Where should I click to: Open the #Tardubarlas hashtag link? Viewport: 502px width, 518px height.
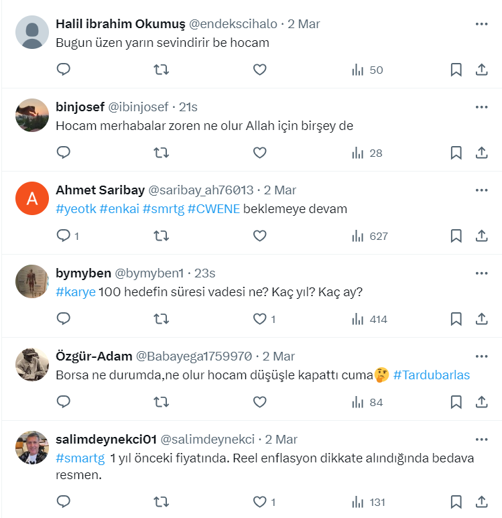coord(432,375)
